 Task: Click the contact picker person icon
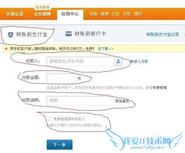click(118, 61)
